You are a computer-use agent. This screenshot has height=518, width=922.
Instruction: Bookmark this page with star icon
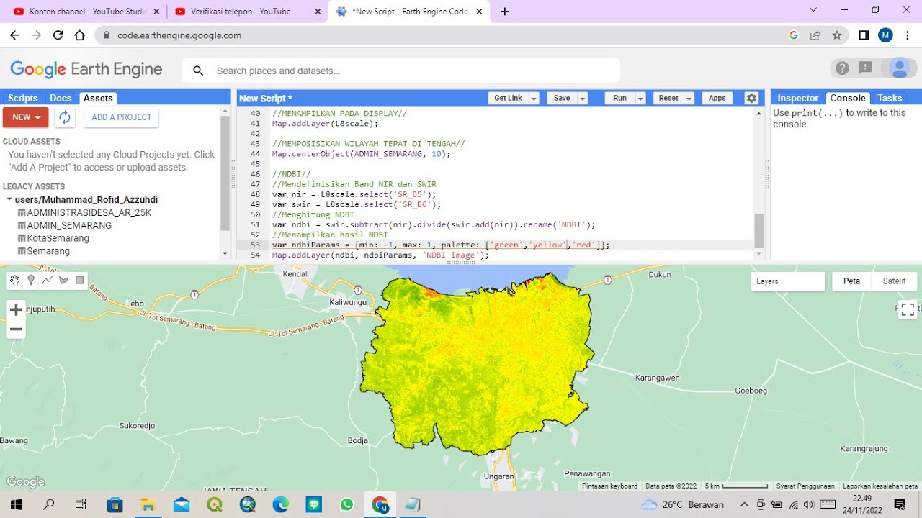836,35
